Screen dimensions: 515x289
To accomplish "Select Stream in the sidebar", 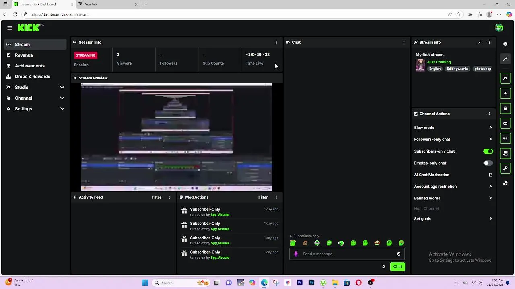I will tap(35, 45).
